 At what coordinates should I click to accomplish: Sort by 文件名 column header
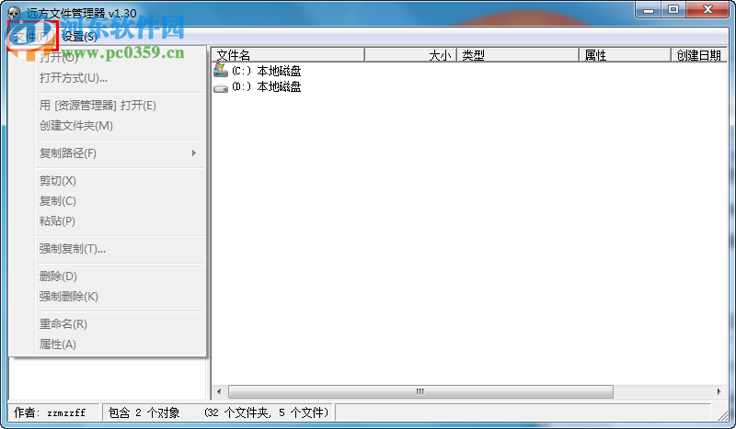288,55
